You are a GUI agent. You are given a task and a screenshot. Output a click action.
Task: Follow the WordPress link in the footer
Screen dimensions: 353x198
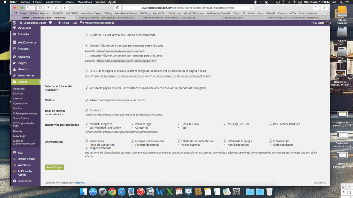pyautogui.click(x=79, y=183)
